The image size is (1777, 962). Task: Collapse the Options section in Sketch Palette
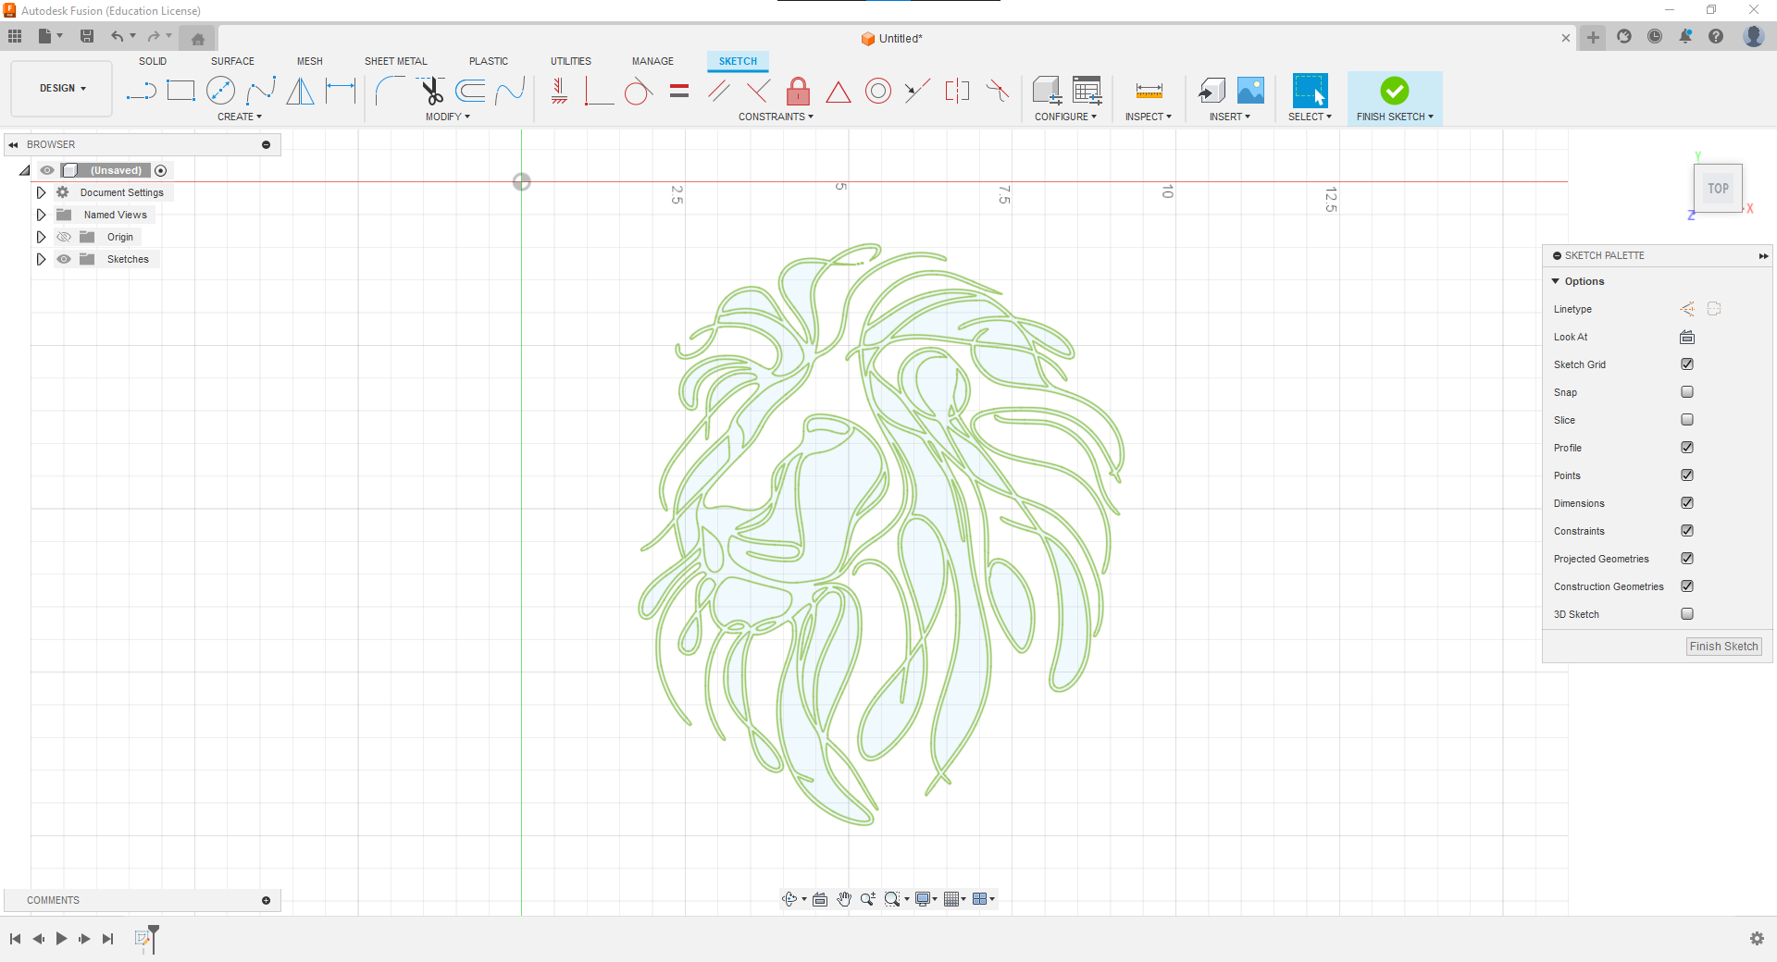tap(1556, 281)
